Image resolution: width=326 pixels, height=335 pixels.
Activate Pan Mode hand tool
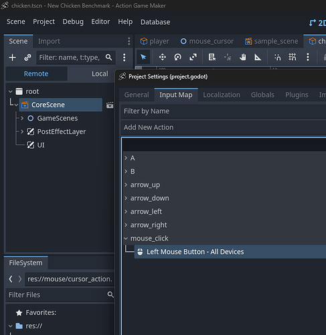[243, 57]
